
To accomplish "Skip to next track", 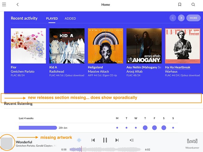I will tap(117, 140).
